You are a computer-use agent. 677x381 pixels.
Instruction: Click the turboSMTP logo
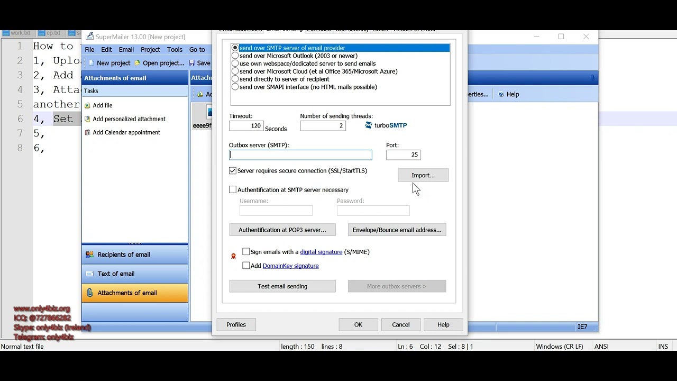pos(386,125)
